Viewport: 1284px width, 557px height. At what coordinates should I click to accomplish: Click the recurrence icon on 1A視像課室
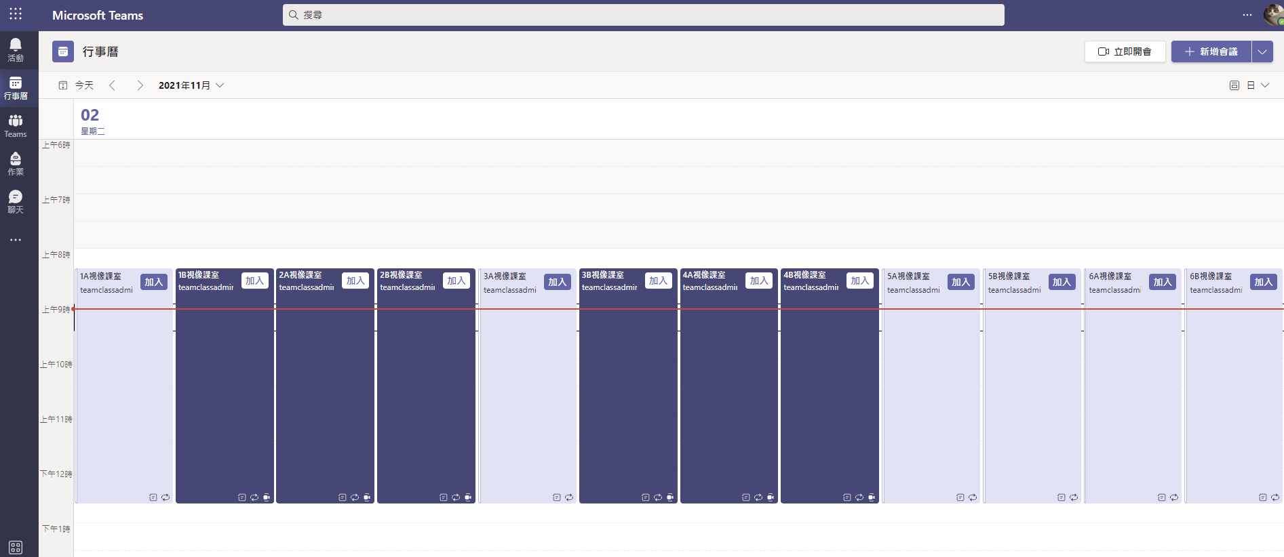166,497
